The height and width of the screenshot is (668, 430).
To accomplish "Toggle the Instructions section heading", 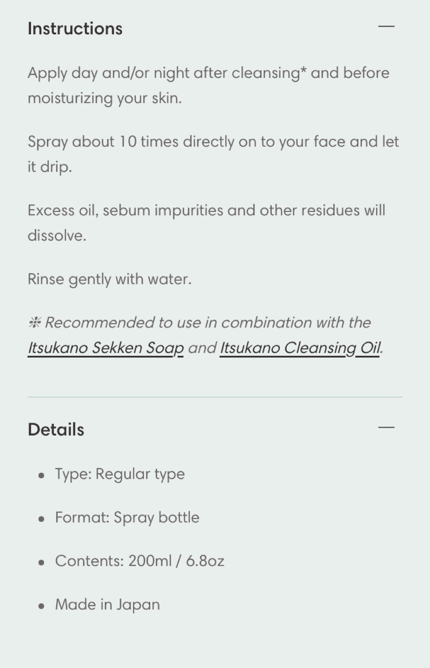I will [75, 28].
